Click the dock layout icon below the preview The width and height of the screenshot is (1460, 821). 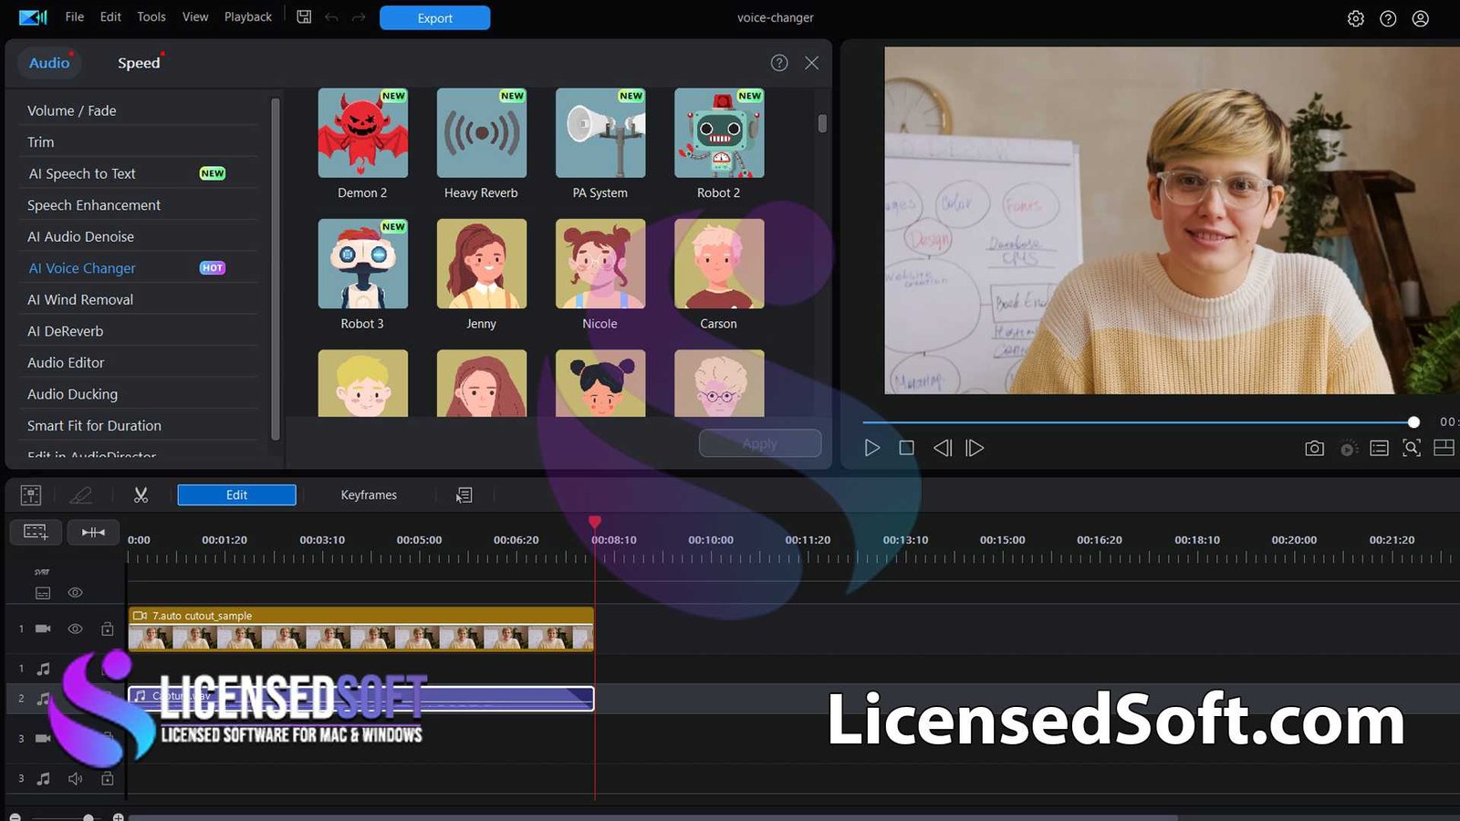(x=1444, y=448)
